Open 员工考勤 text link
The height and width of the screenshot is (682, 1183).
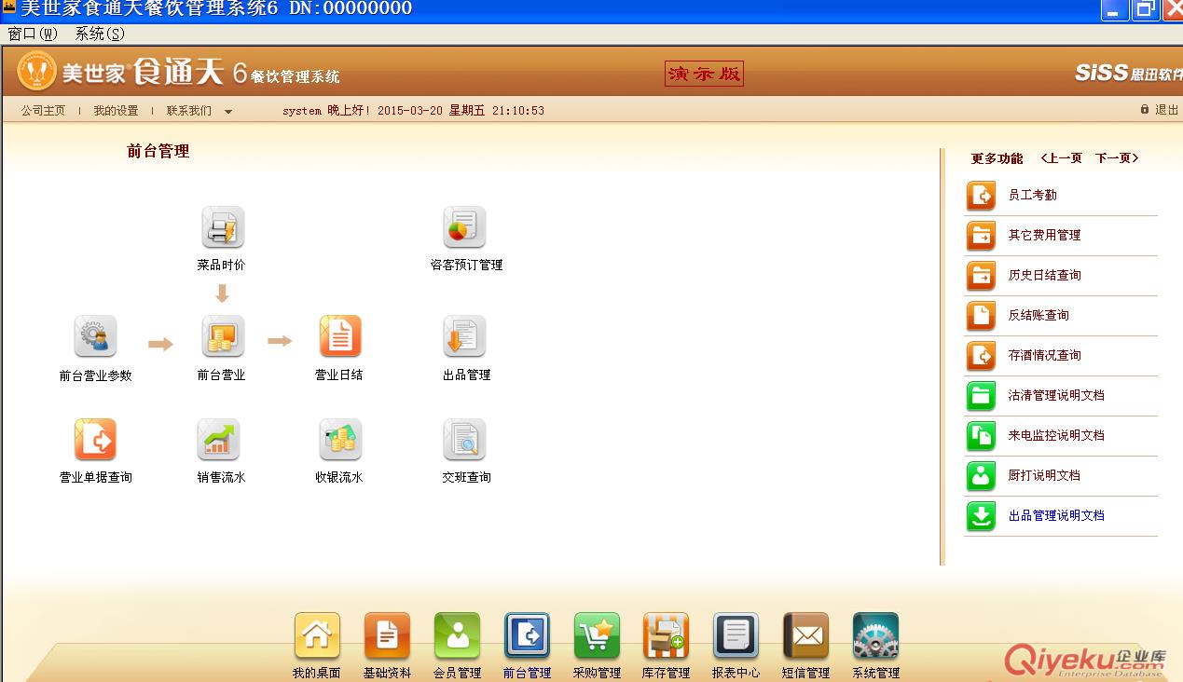[x=1033, y=196]
